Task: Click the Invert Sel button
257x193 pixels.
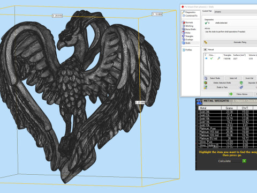Action: [x=250, y=78]
